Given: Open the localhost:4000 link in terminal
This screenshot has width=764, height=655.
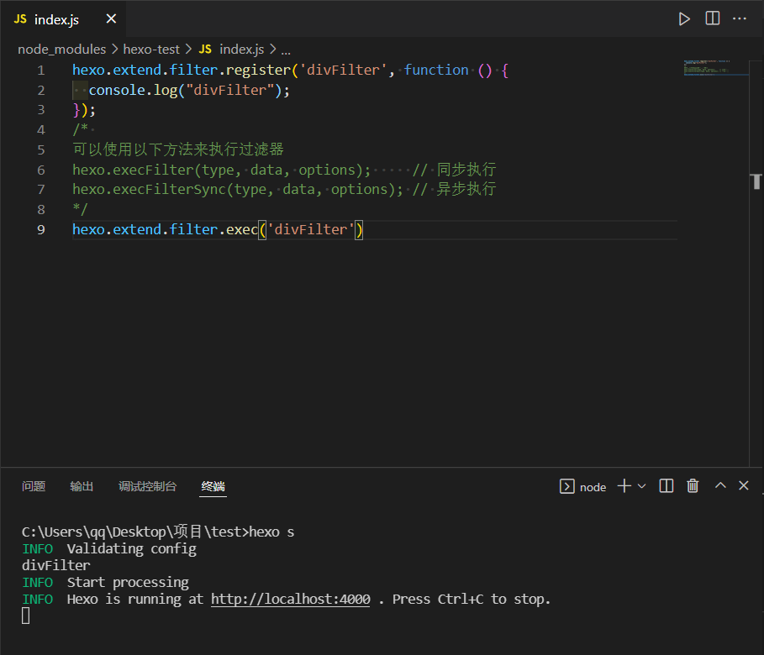Looking at the screenshot, I should pos(290,600).
